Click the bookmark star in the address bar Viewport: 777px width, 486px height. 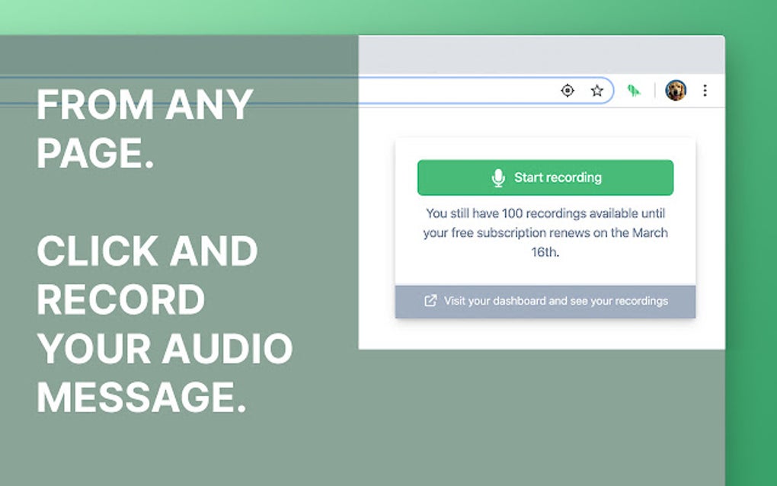596,90
